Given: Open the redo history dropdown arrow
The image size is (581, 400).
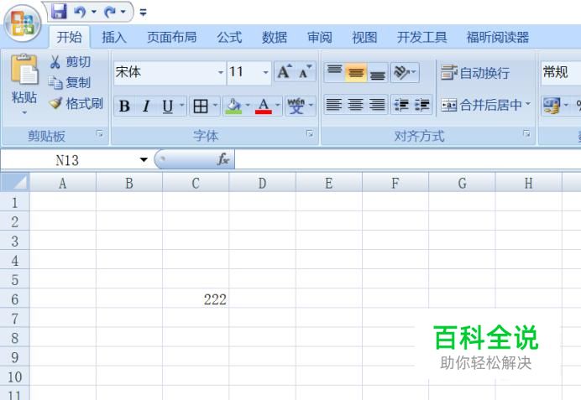Looking at the screenshot, I should click(123, 12).
